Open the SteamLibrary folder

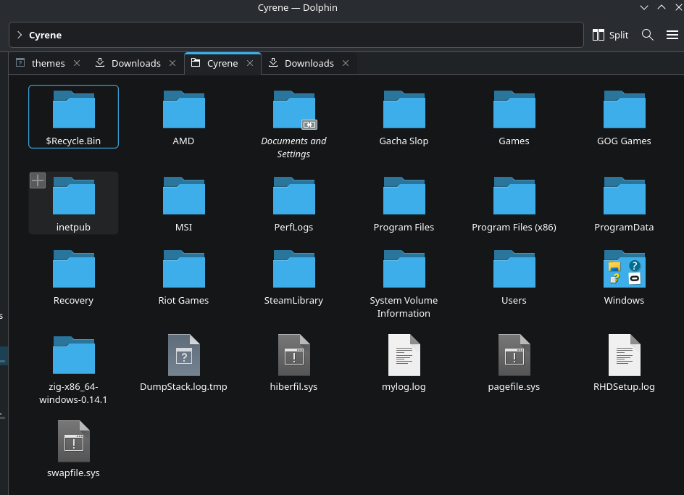tap(294, 269)
